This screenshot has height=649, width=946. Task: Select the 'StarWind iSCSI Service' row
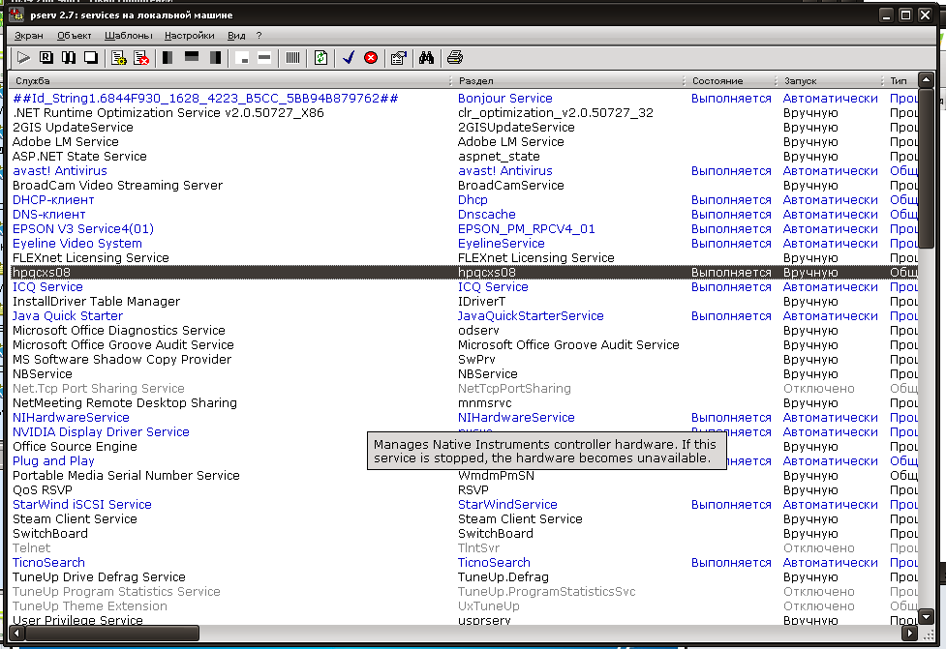coord(465,504)
